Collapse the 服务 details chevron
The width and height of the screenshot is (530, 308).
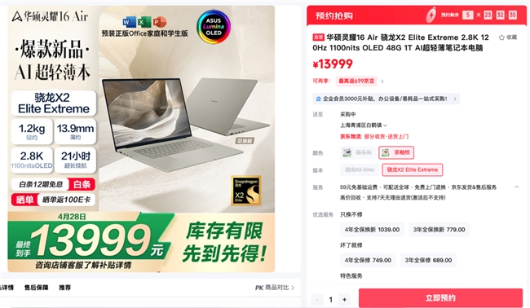517,187
